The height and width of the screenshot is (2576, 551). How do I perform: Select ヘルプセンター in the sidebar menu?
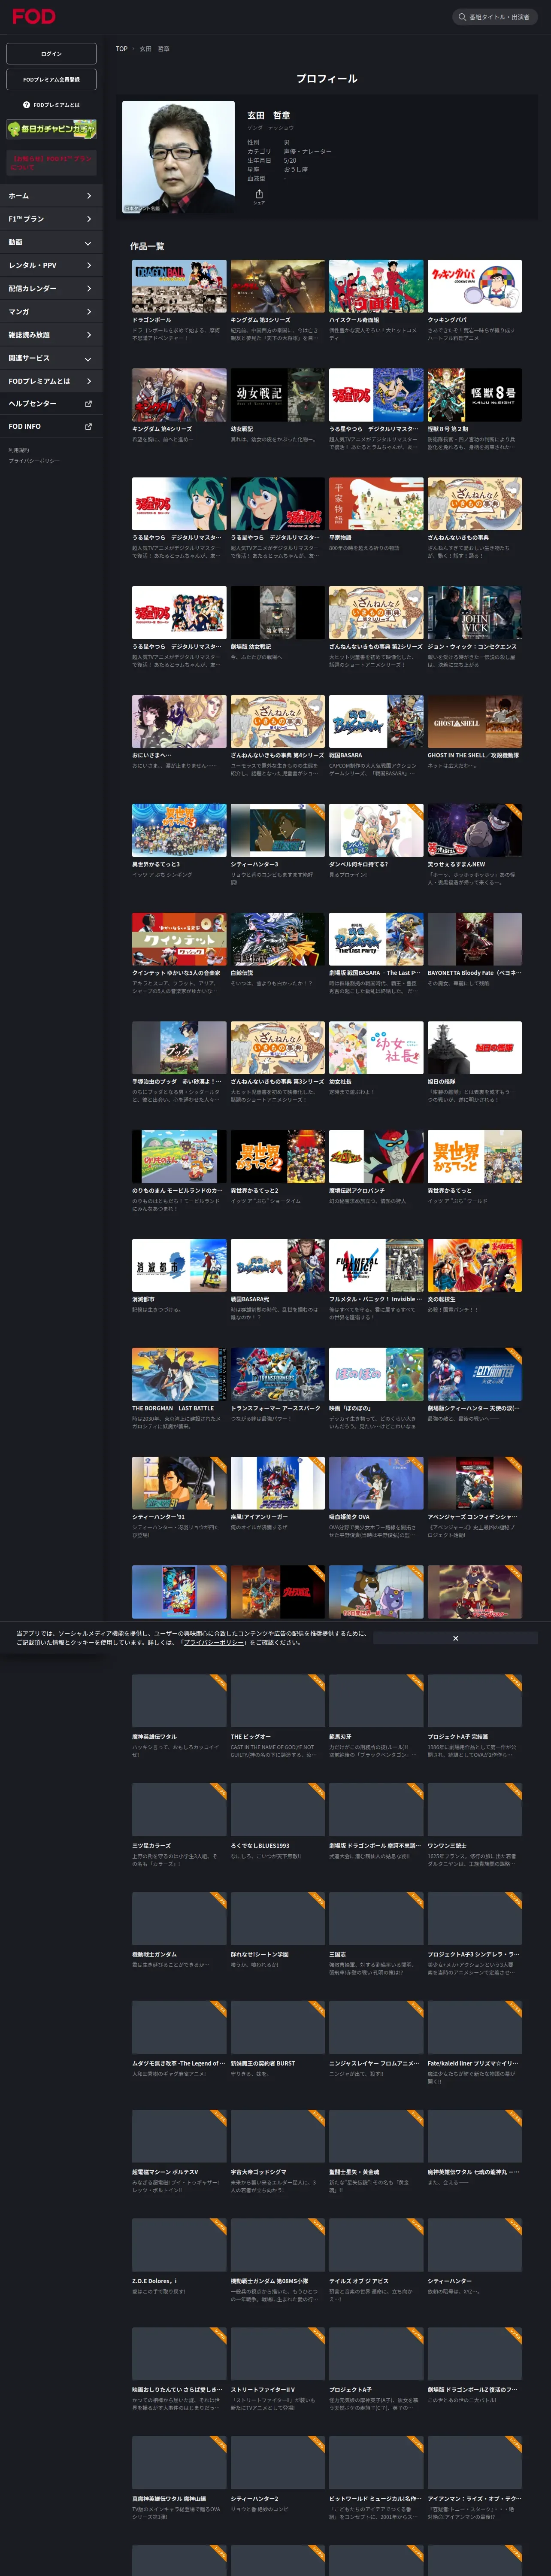51,404
